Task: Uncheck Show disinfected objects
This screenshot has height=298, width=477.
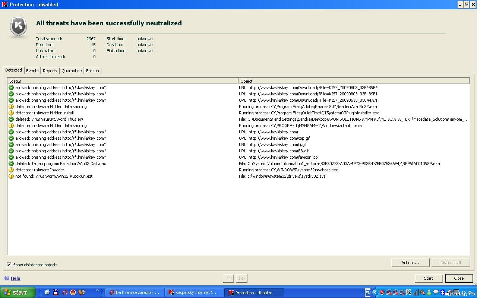Action: tap(9, 265)
